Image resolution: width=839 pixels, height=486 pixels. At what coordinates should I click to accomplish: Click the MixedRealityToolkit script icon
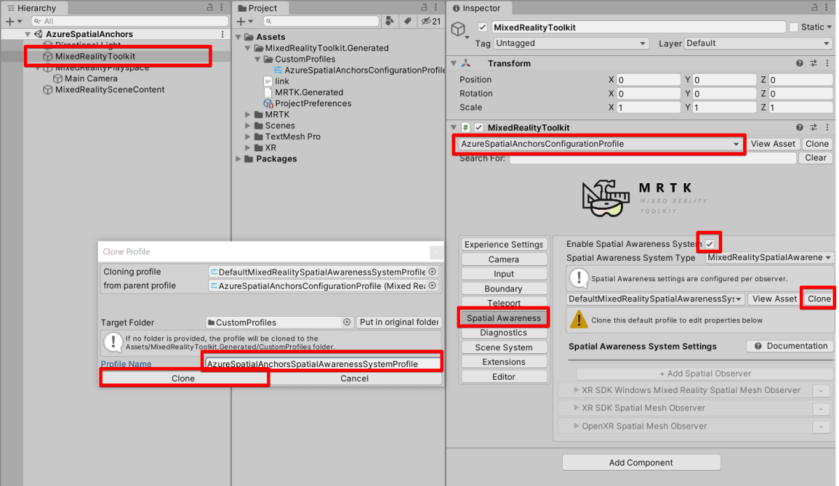[x=466, y=128]
